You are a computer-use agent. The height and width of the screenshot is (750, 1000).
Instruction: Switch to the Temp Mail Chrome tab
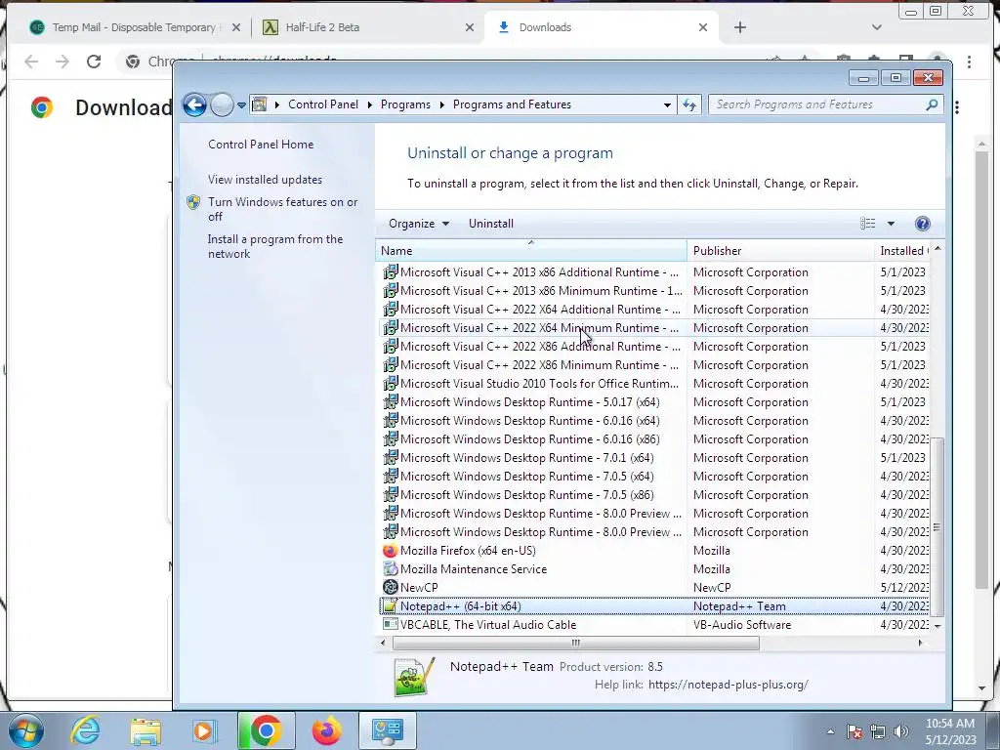coord(134,27)
